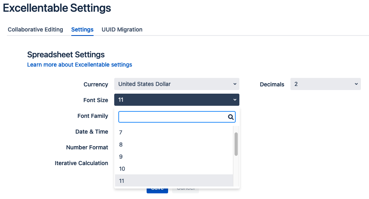This screenshot has width=369, height=199.
Task: Follow the Learn more about Excellentable settings link
Action: point(79,65)
